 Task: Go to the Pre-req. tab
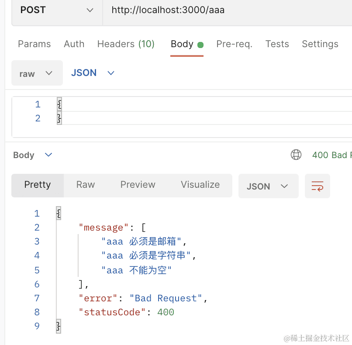click(x=234, y=44)
